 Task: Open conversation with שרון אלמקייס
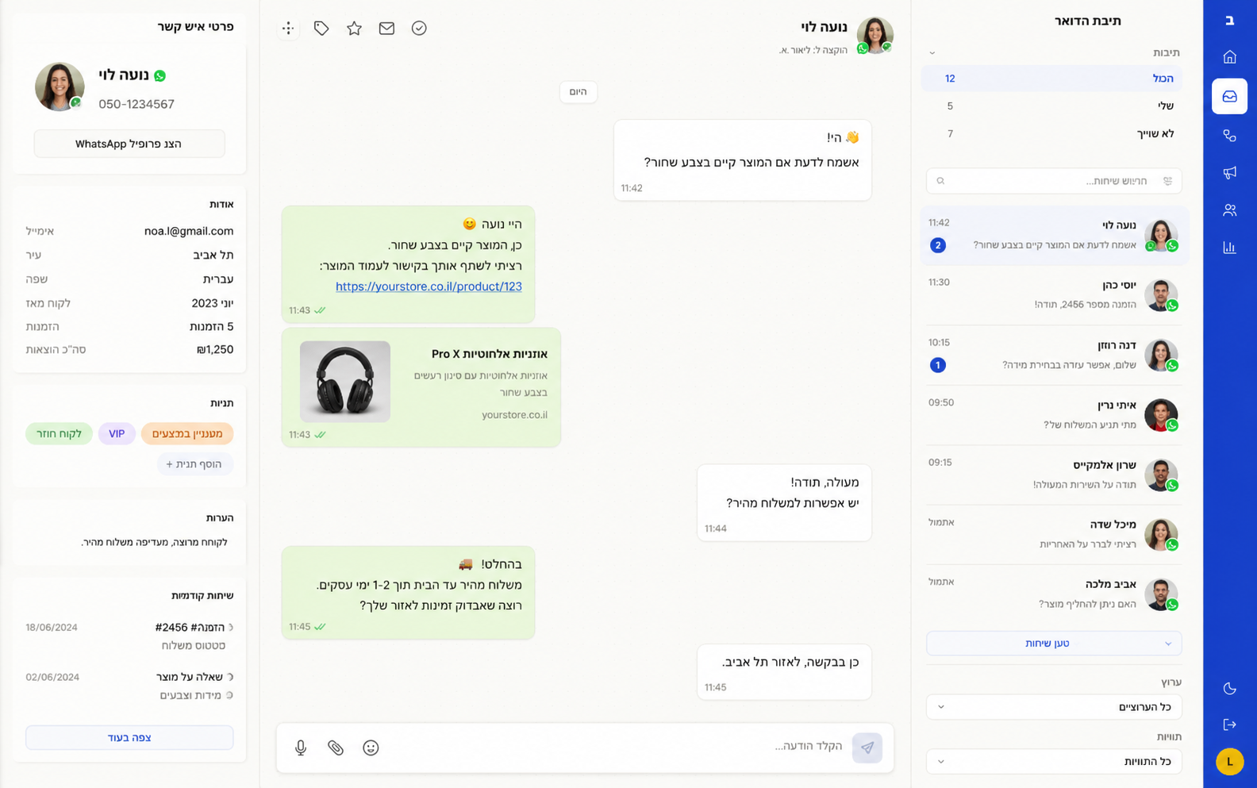tap(1054, 475)
